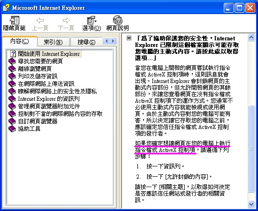This screenshot has width=258, height=211.
Task: Close the help window
Action: pos(250,8)
